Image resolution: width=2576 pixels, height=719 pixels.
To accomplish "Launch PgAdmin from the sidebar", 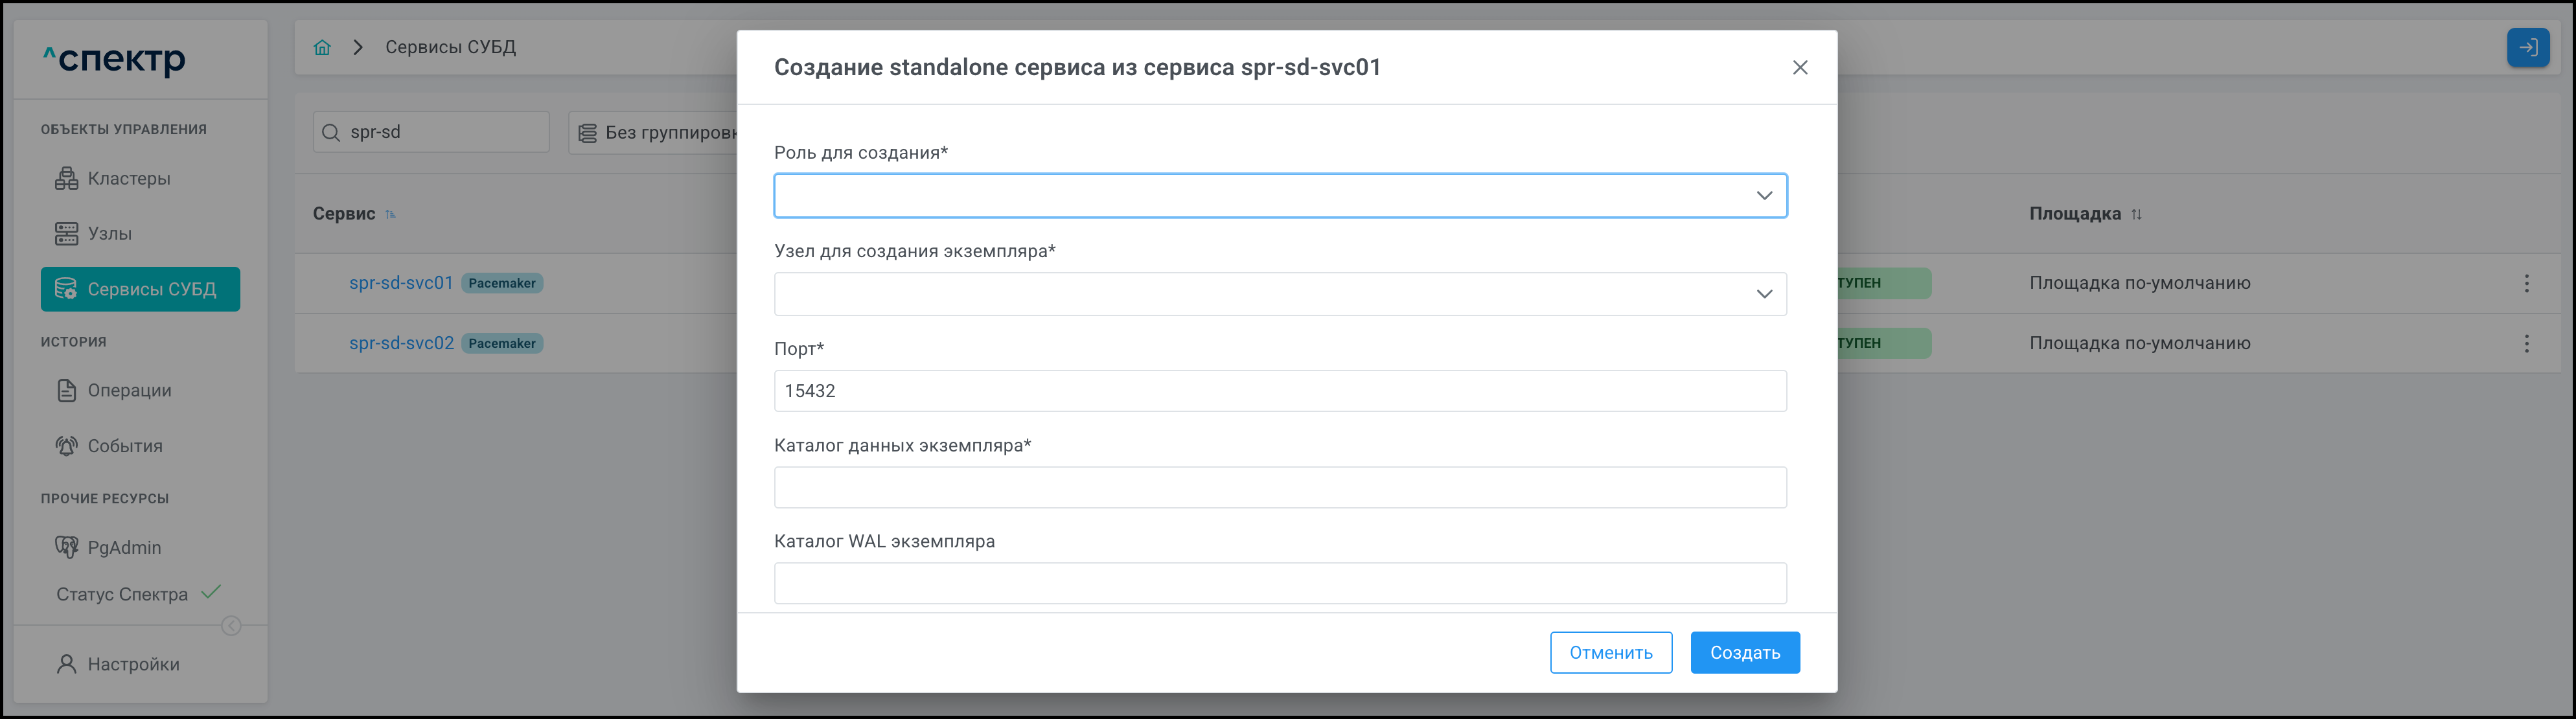I will point(123,548).
